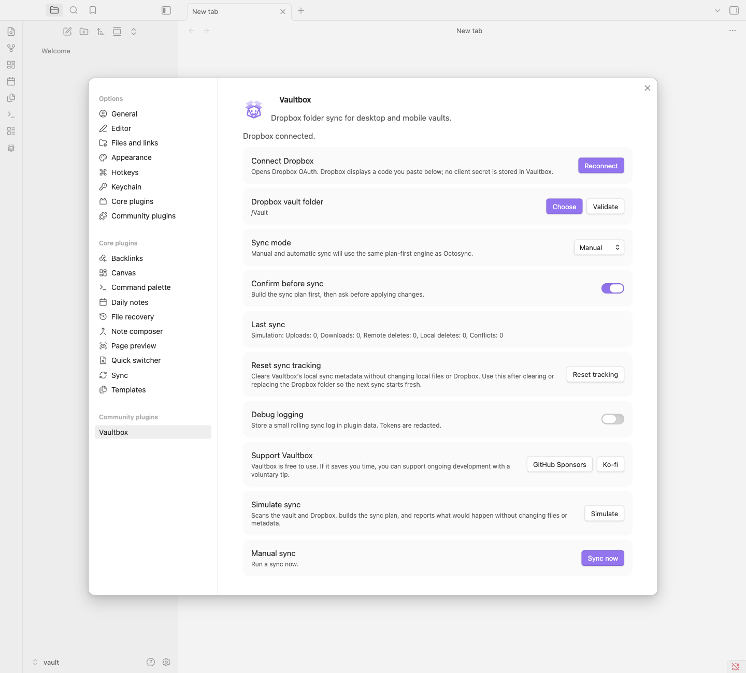Open the file explorer folder icon

click(54, 10)
